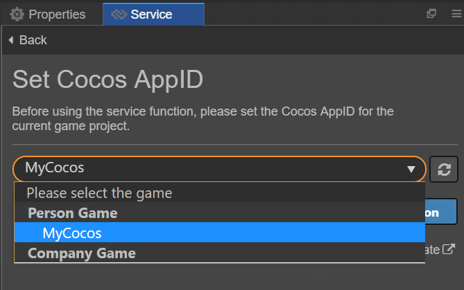
Task: Go Back to the previous page
Action: coord(33,40)
